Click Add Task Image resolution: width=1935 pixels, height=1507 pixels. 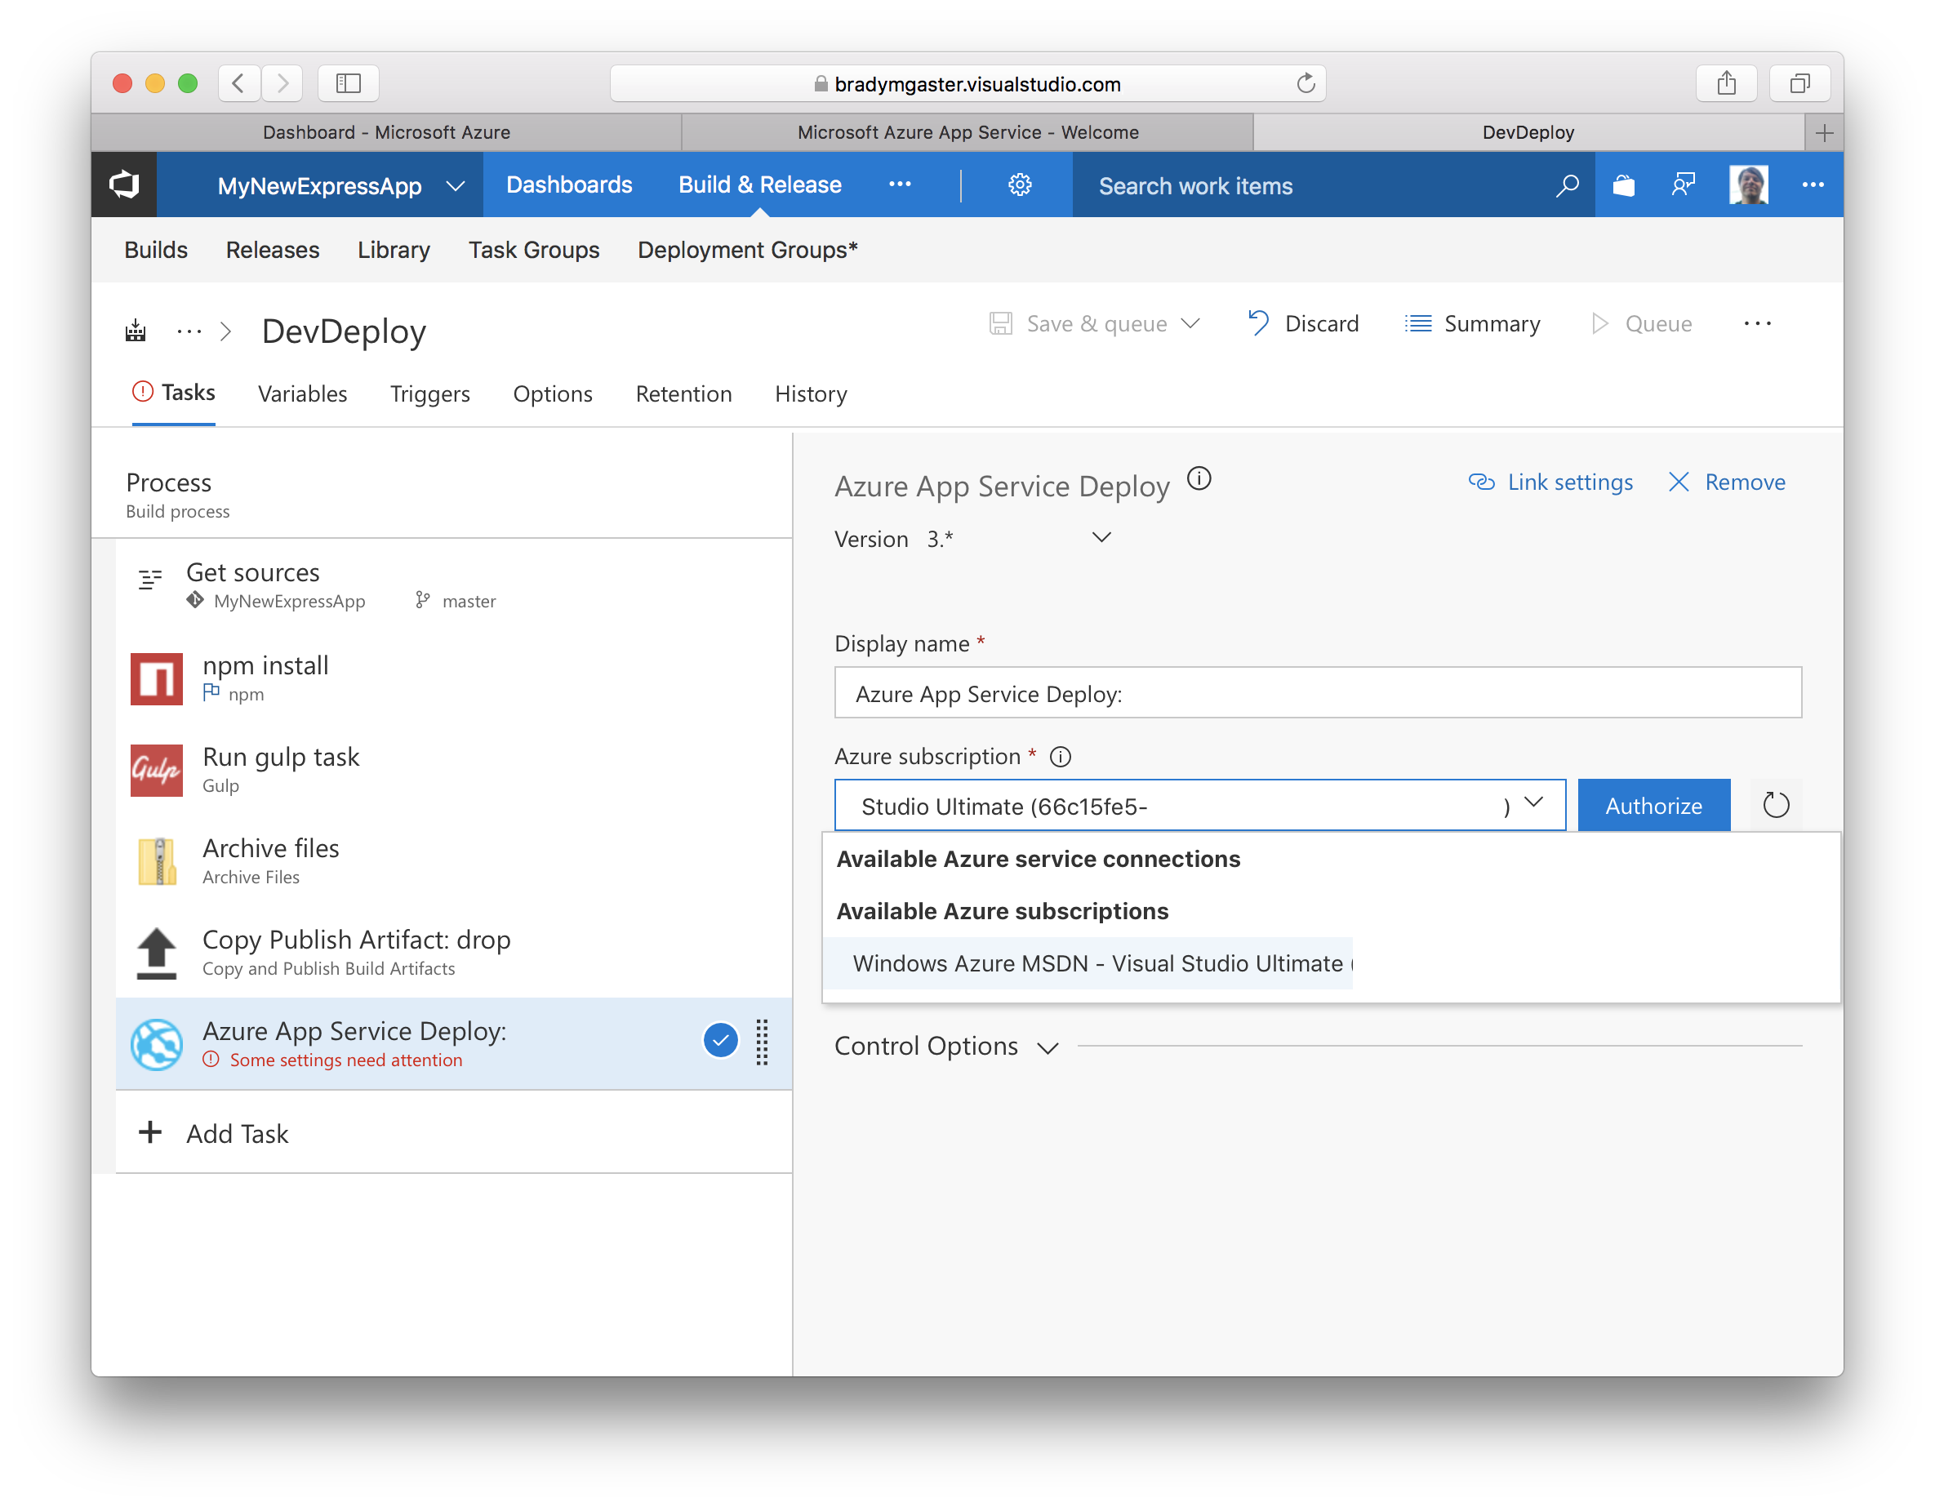214,1133
